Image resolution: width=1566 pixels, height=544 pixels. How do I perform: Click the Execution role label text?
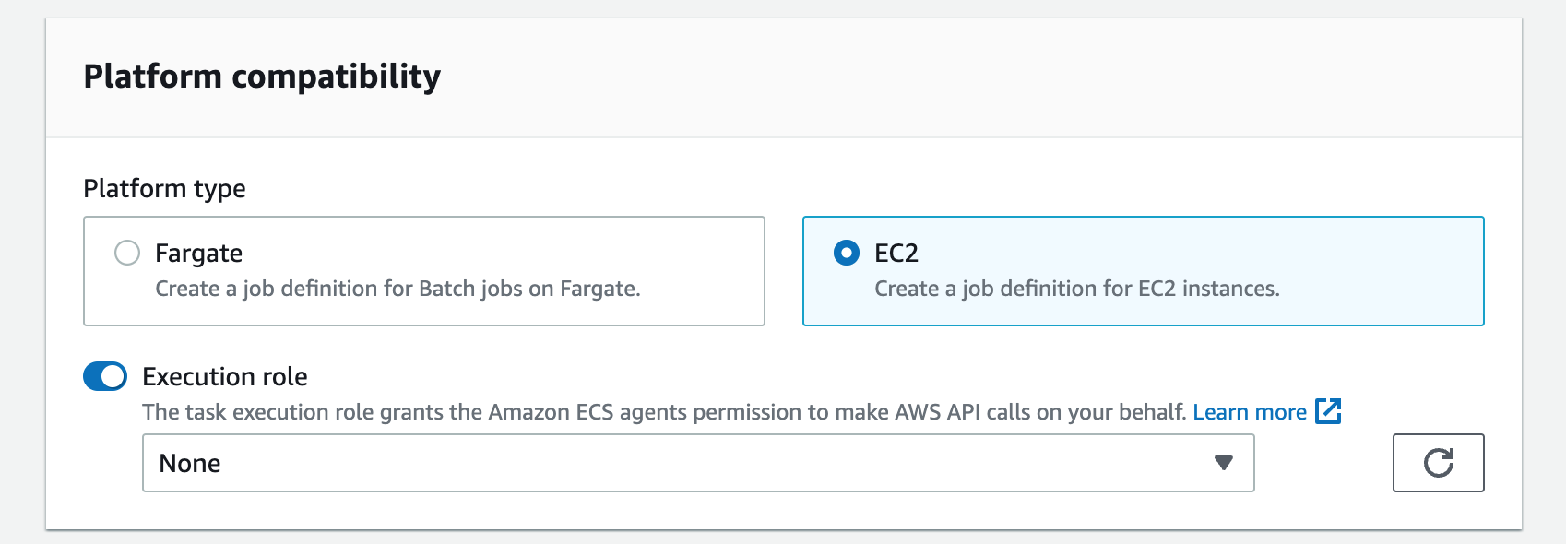[225, 376]
